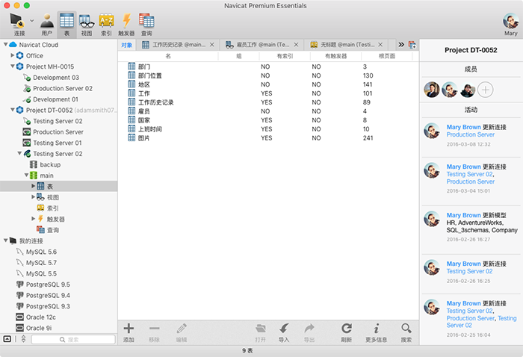523x357 pixels.
Task: Select the backup database
Action: [x=50, y=164]
